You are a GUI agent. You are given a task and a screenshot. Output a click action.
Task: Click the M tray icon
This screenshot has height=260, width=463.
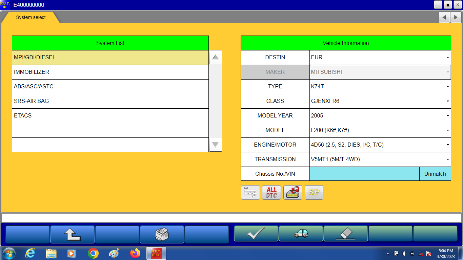[412, 254]
